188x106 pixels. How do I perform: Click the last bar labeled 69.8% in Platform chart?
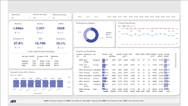point(60,84)
